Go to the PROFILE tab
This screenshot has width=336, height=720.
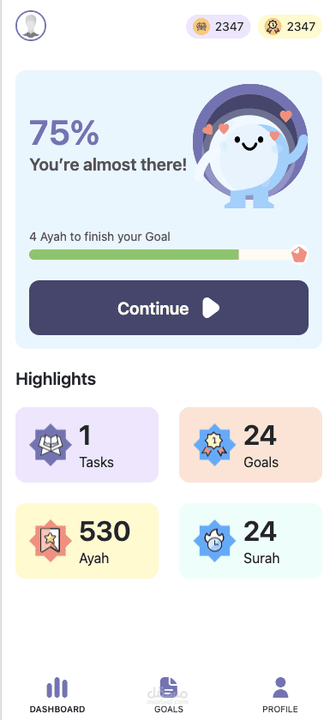coord(280,695)
